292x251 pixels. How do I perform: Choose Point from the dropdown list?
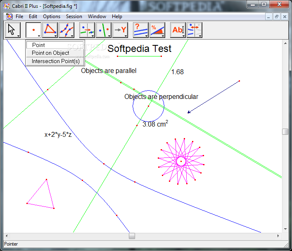tap(55, 45)
